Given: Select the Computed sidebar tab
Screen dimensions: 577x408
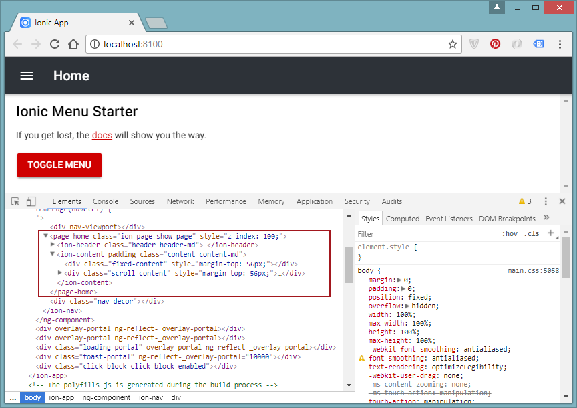Looking at the screenshot, I should pos(403,219).
